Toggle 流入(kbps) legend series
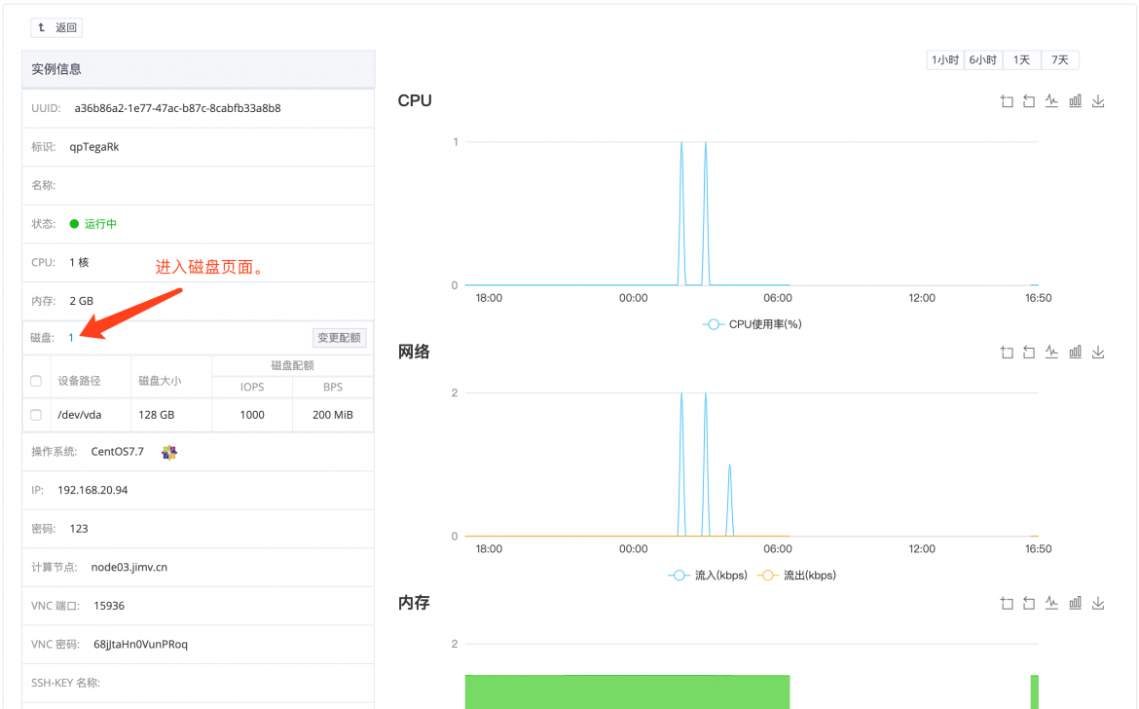The image size is (1139, 709). [x=708, y=576]
